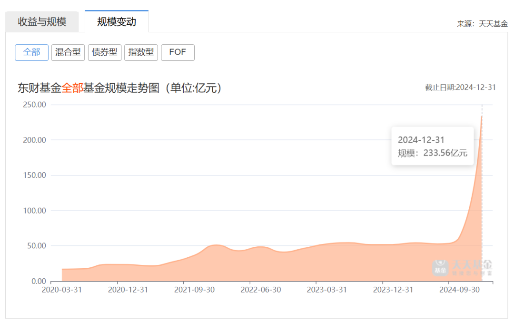Filter chart by FOF funds
This screenshot has width=514, height=321.
tap(178, 52)
